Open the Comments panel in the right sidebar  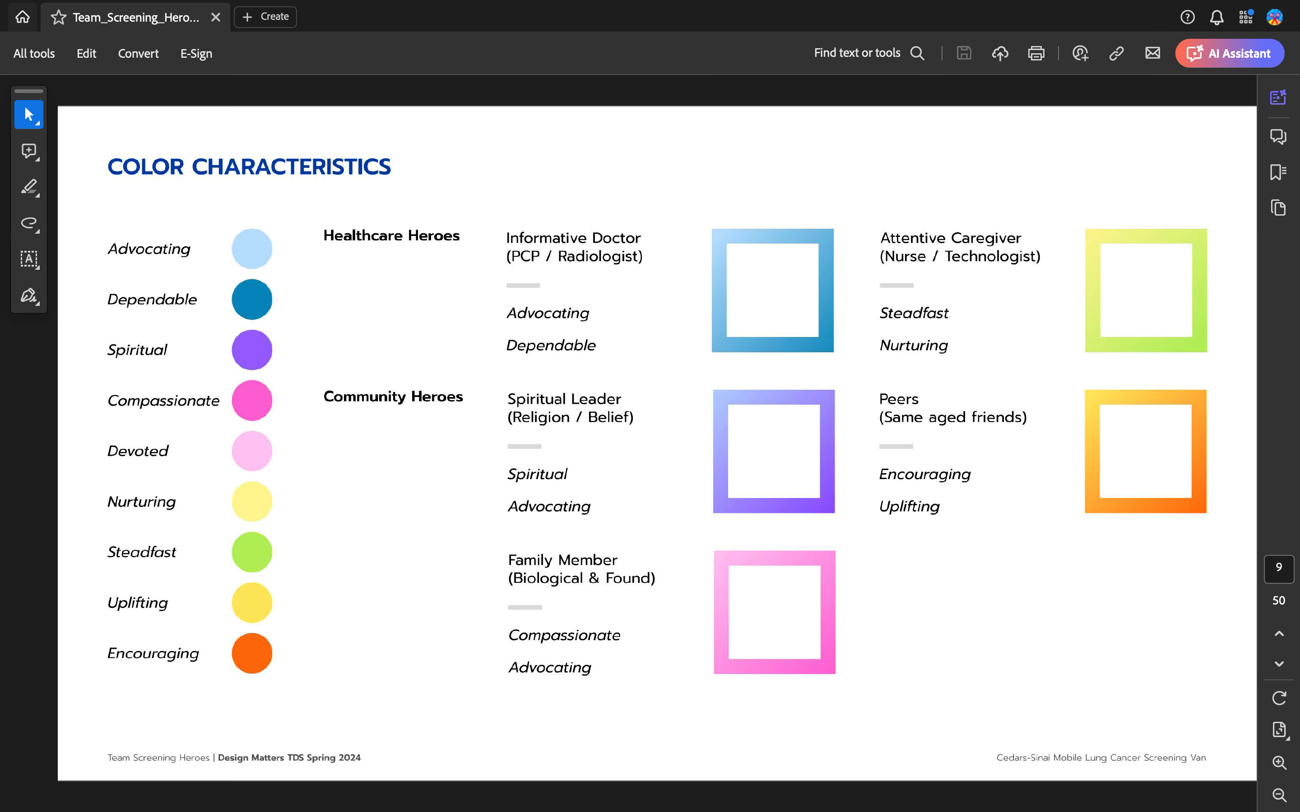point(1278,136)
